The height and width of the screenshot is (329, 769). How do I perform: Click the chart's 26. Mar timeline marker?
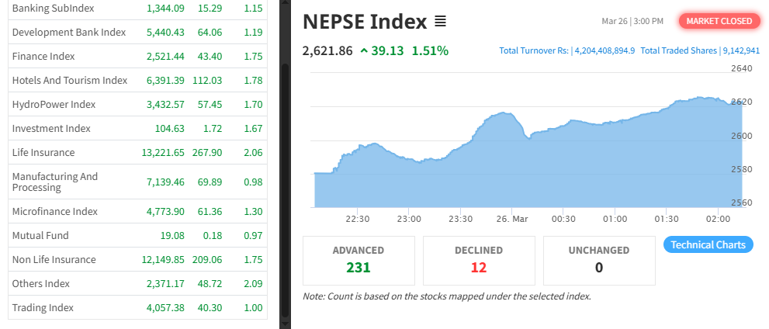click(x=512, y=219)
